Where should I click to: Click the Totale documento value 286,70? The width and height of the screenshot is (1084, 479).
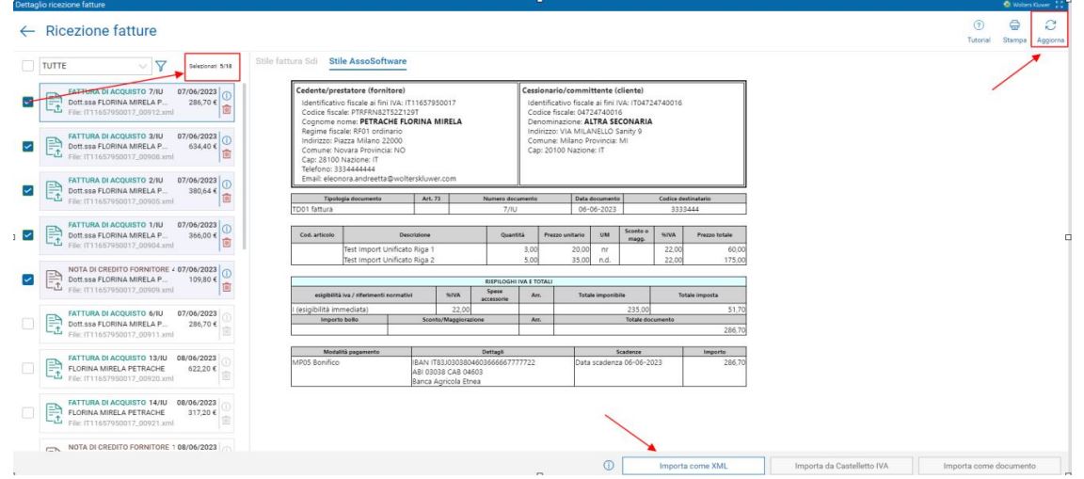click(734, 329)
